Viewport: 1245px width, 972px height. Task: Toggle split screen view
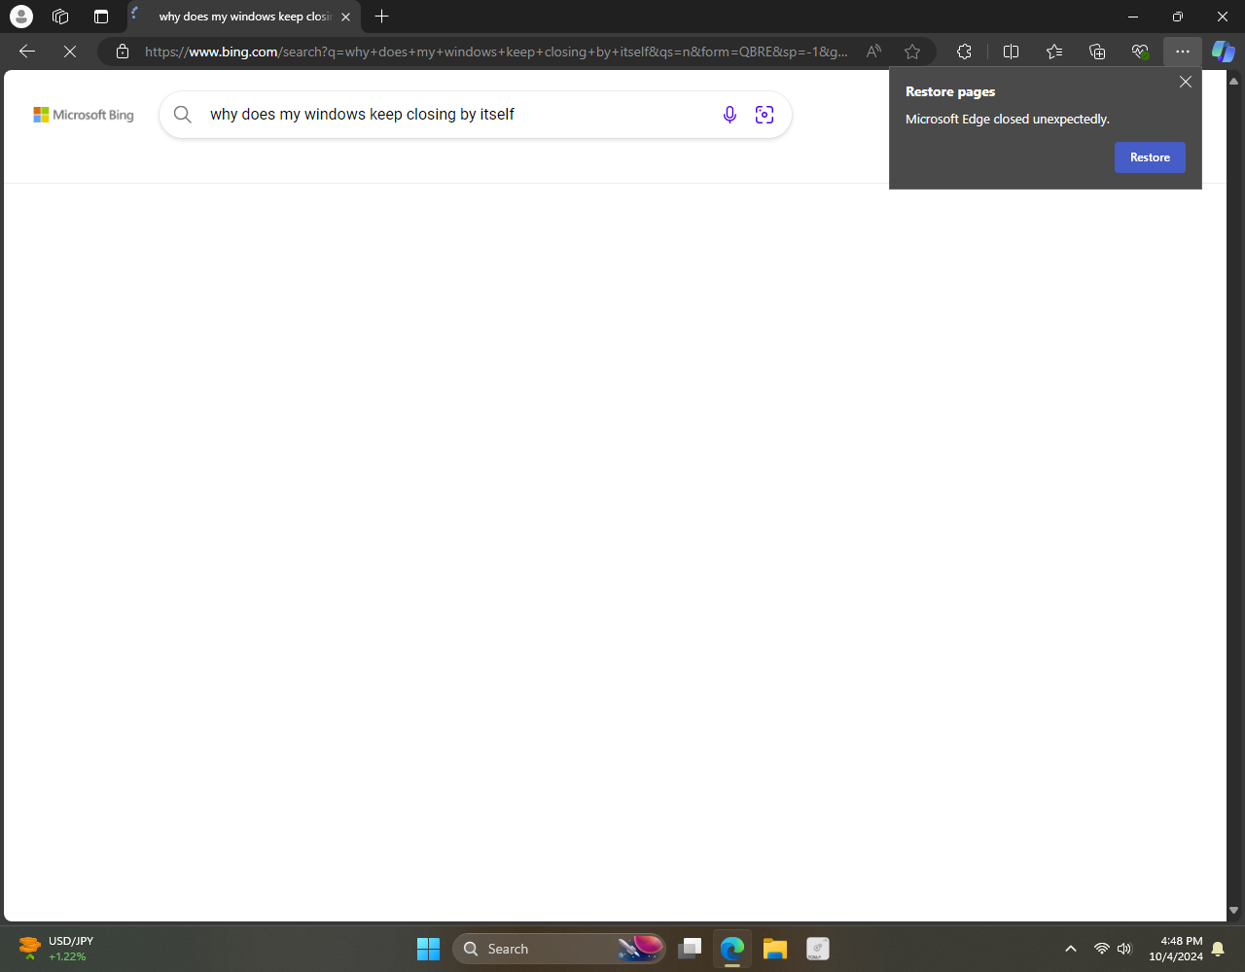coord(1011,52)
